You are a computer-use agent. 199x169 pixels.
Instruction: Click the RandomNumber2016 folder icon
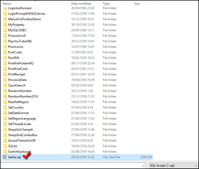[x=5, y=96]
